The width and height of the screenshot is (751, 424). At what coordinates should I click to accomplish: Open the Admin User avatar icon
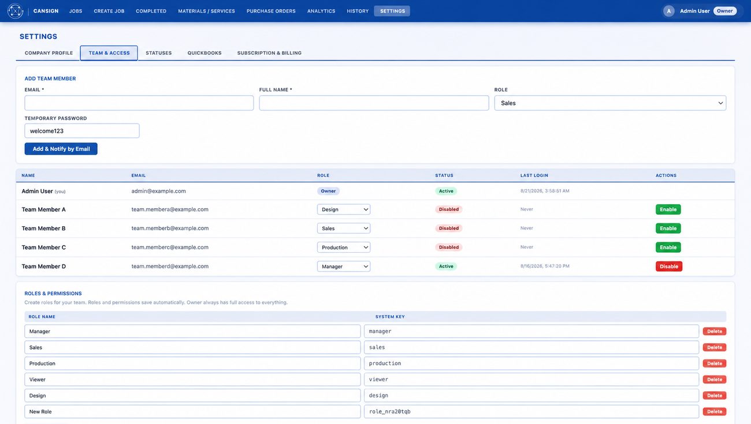click(669, 11)
